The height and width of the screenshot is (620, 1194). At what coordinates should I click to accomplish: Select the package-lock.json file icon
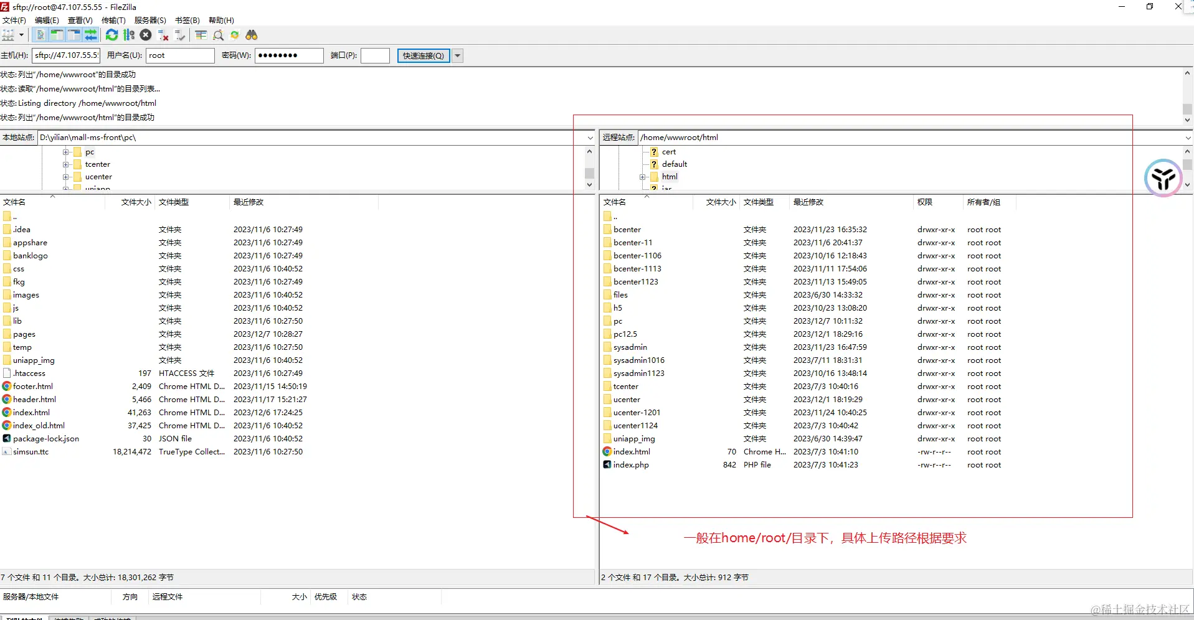coord(7,439)
